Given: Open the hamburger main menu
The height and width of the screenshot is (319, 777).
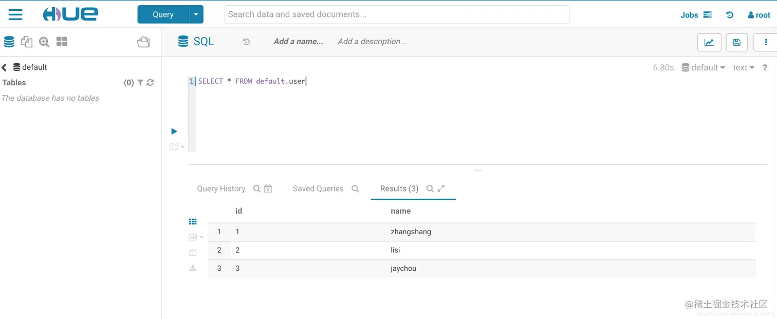Looking at the screenshot, I should point(15,14).
